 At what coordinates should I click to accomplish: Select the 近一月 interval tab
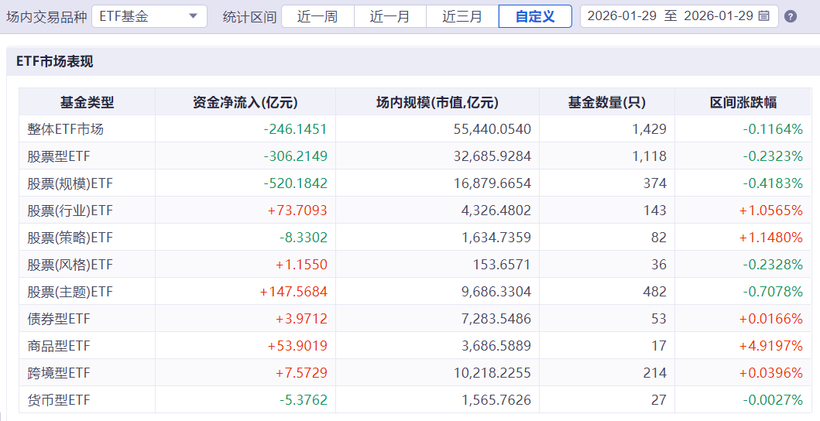click(x=390, y=16)
